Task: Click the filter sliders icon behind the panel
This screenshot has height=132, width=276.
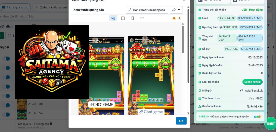Action: tap(268, 7)
